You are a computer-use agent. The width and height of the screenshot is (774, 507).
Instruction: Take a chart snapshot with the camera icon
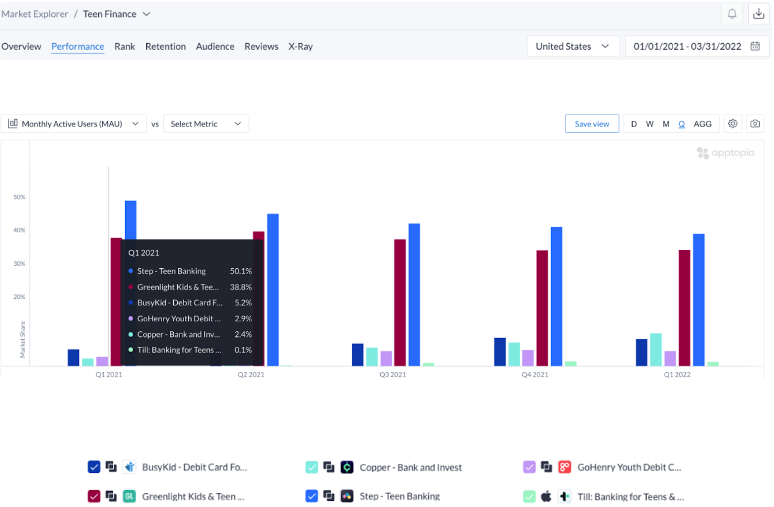click(755, 124)
